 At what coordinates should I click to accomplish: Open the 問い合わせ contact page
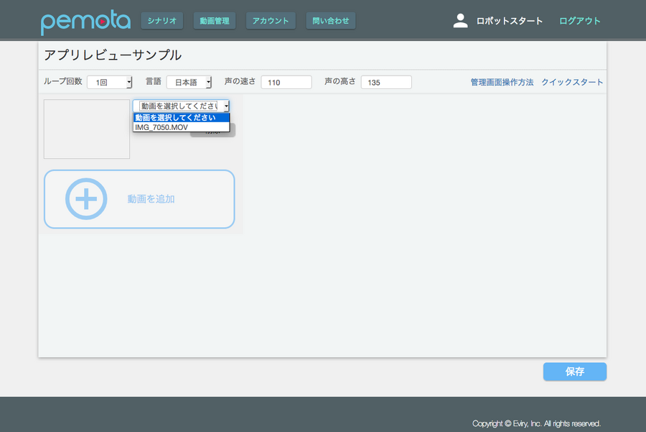coord(330,21)
